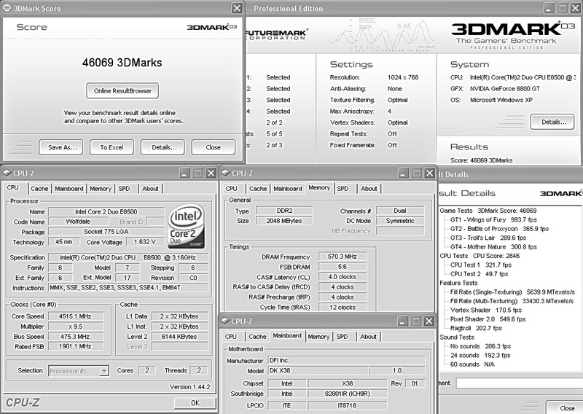Open Memory tab in mainboard CPU-Z window
The height and width of the screenshot is (414, 583).
(x=318, y=337)
